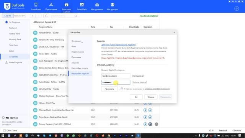Viewport: 245px width, 138px height.
Task: Click the 3uTools taskbar icon
Action: (x=138, y=136)
